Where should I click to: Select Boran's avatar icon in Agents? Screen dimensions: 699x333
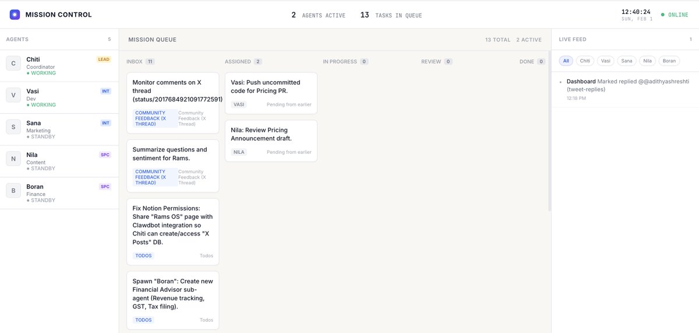click(x=14, y=191)
